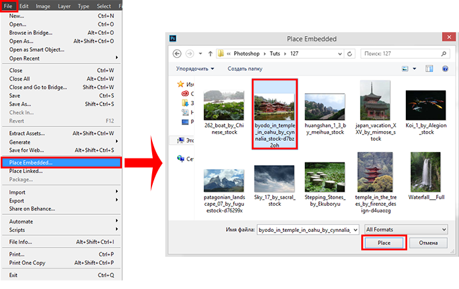The image size is (459, 289).
Task: Close the Place Embedded dialog
Action: click(x=449, y=37)
